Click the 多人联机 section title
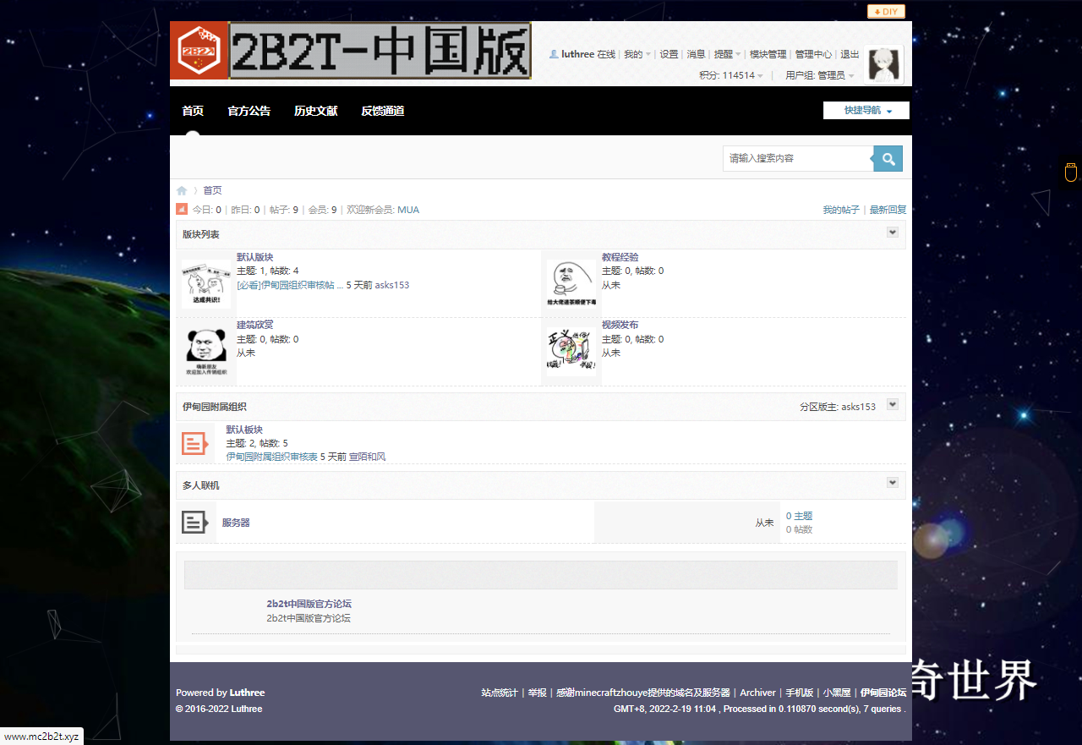1082x745 pixels. [200, 485]
